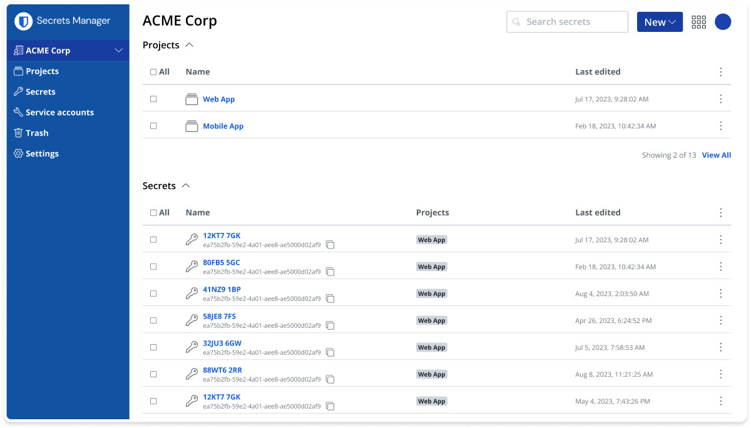This screenshot has width=751, height=428.
Task: Open three-dot menu for 41NZ9 1BP secret
Action: coord(720,293)
